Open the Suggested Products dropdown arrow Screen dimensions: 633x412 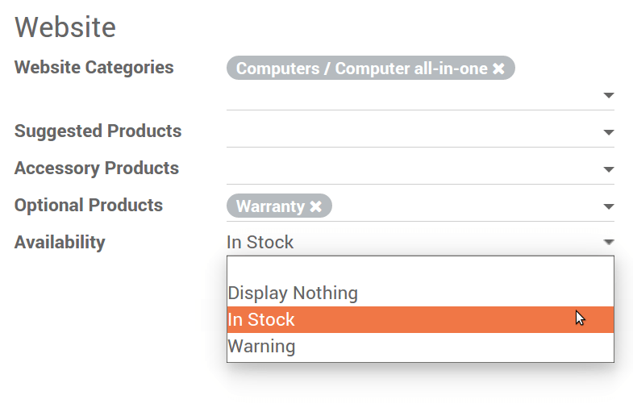click(609, 133)
